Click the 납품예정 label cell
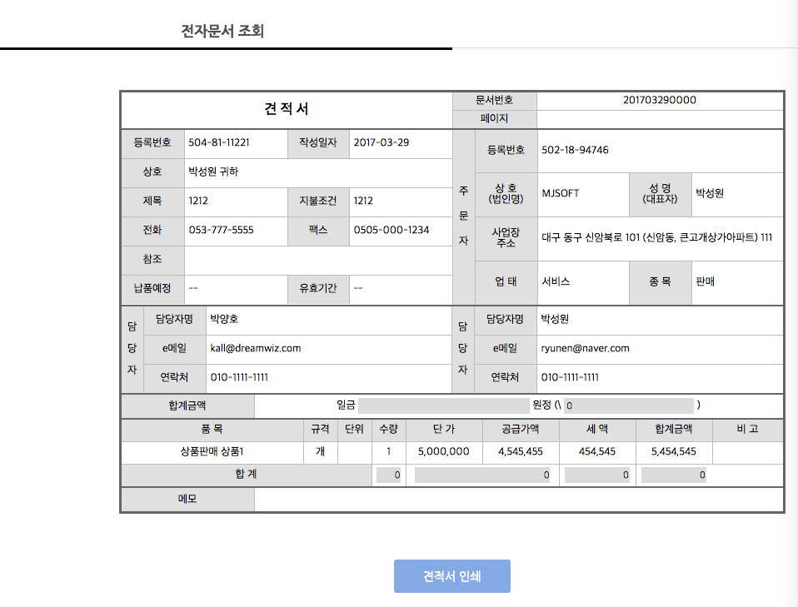The image size is (798, 607). [x=152, y=288]
